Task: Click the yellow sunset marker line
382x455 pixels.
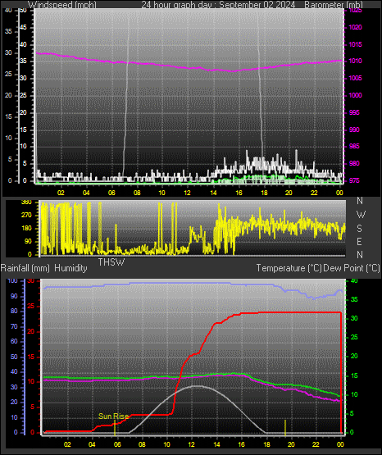Action: (285, 427)
